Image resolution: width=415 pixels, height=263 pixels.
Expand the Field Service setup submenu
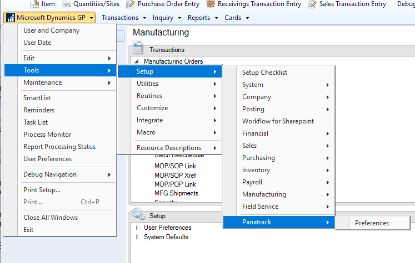[x=279, y=207]
